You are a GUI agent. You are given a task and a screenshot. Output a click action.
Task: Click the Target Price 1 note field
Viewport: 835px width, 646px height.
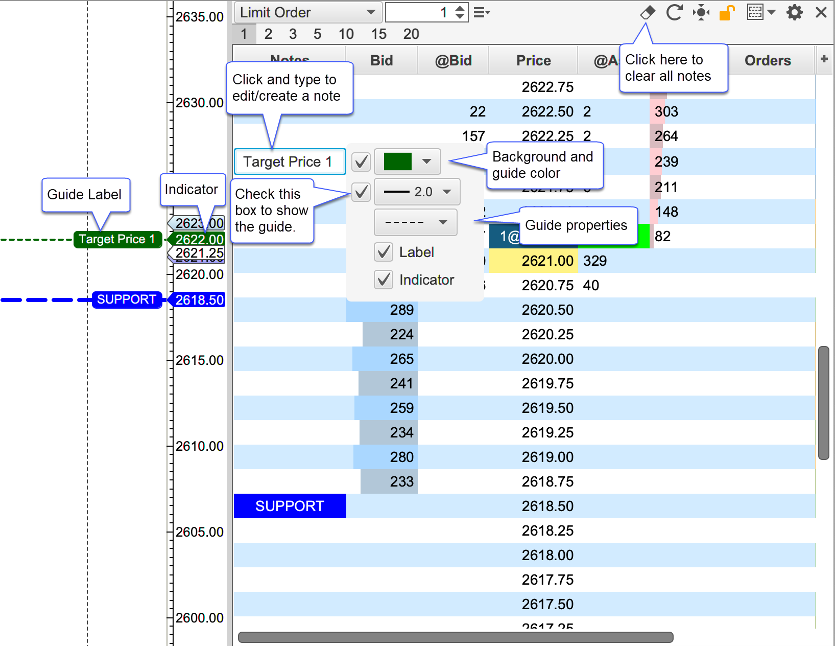pyautogui.click(x=290, y=161)
